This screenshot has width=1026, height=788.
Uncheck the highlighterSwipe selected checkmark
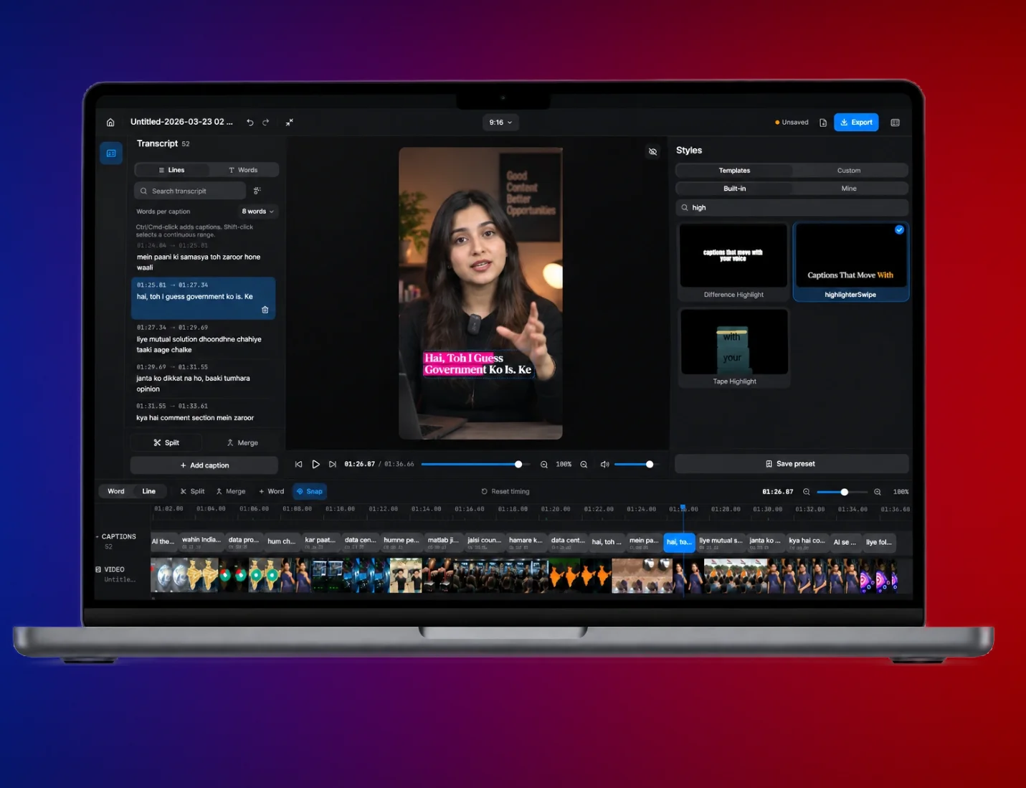click(x=899, y=229)
